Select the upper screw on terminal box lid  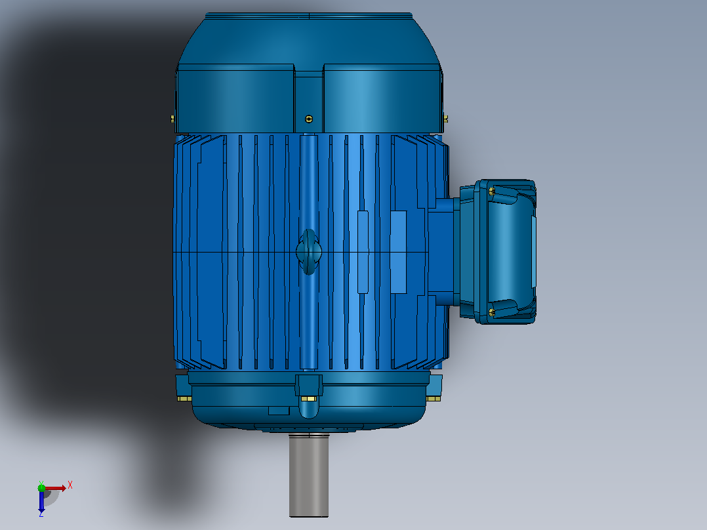pyautogui.click(x=492, y=192)
